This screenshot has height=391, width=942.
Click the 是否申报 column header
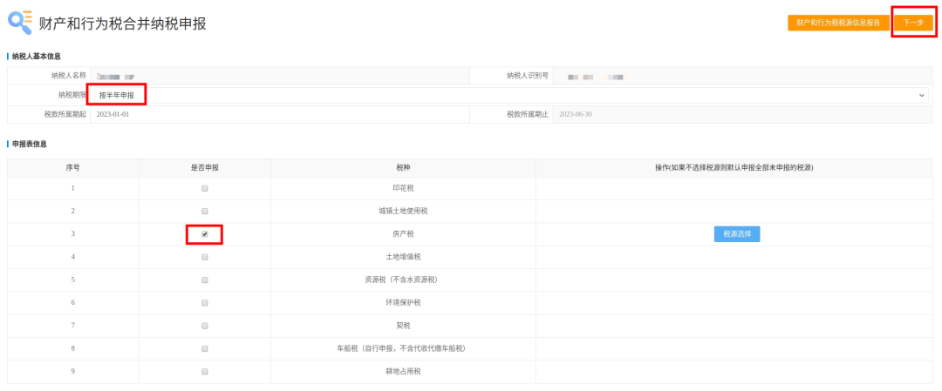(x=205, y=165)
